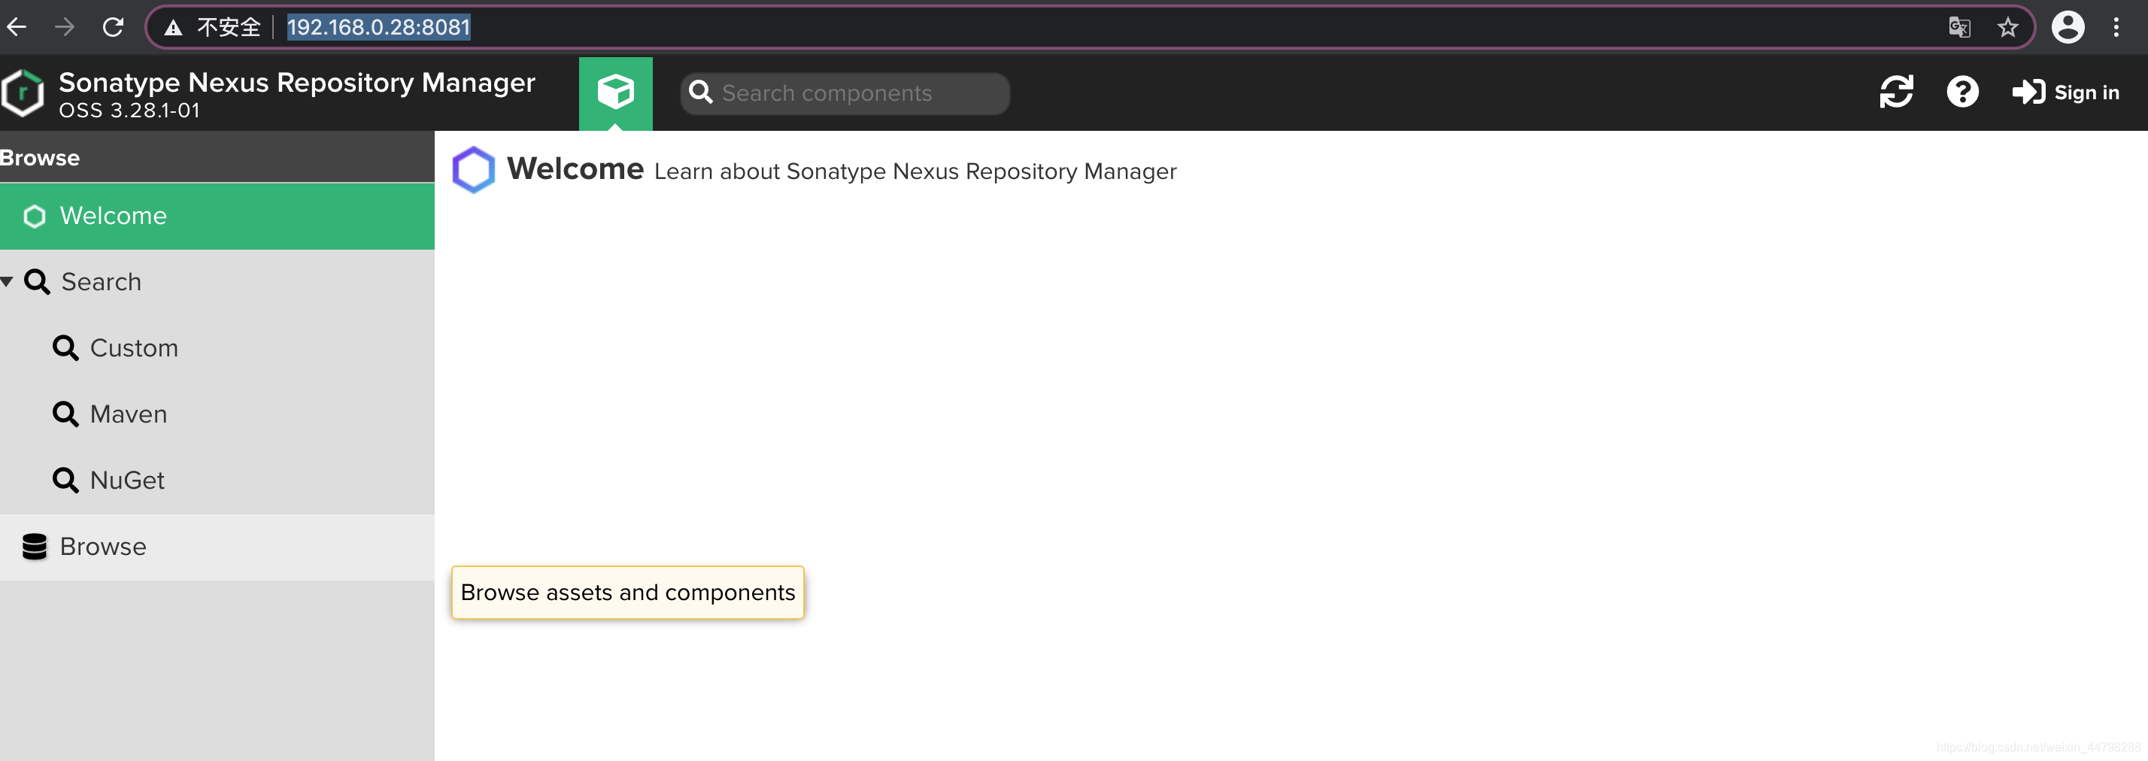Click the magnifier icon beside Custom

65,348
